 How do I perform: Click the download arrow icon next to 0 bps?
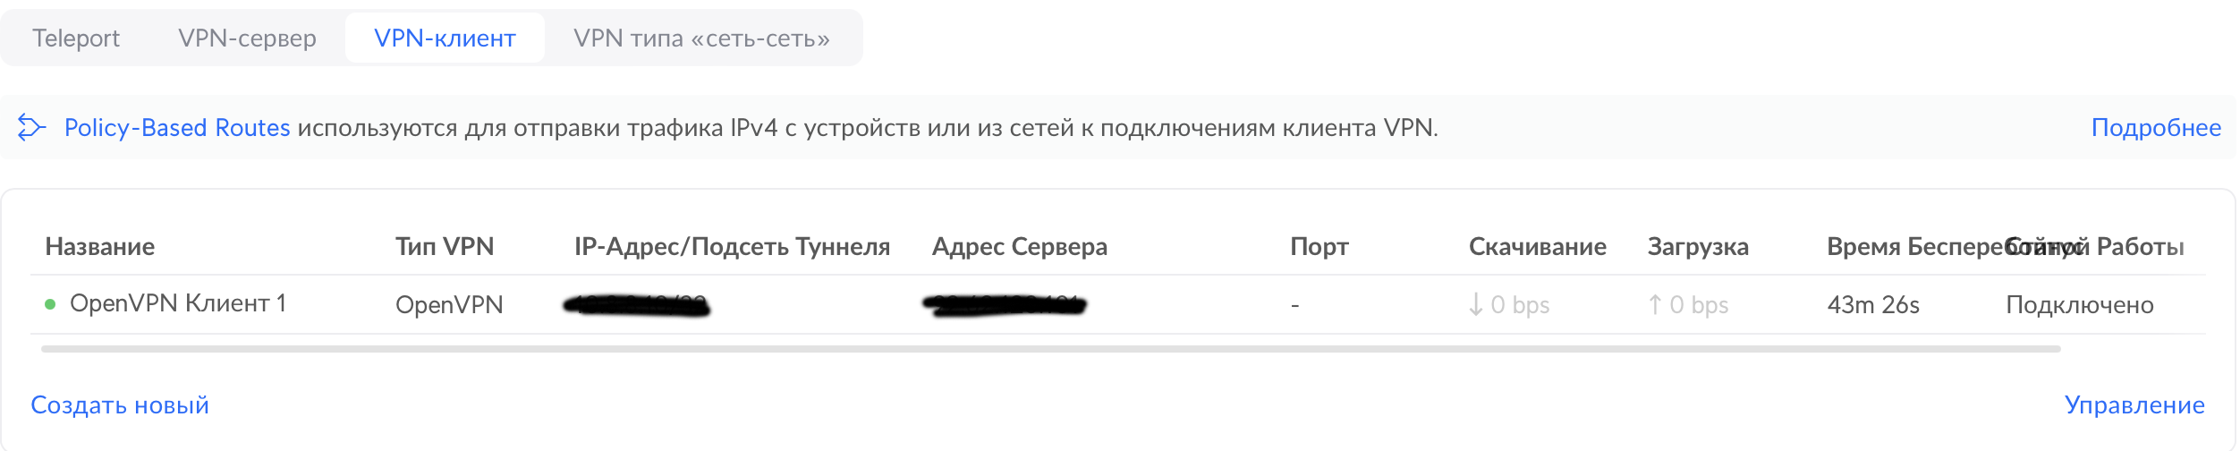pyautogui.click(x=1475, y=305)
